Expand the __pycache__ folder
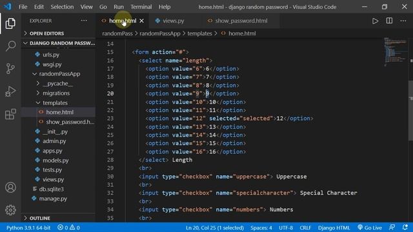Image resolution: width=413 pixels, height=232 pixels. point(58,83)
